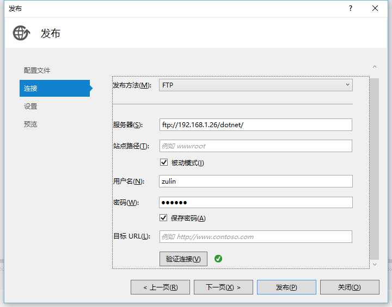
Task: Click the 用户名 username field
Action: (x=256, y=181)
